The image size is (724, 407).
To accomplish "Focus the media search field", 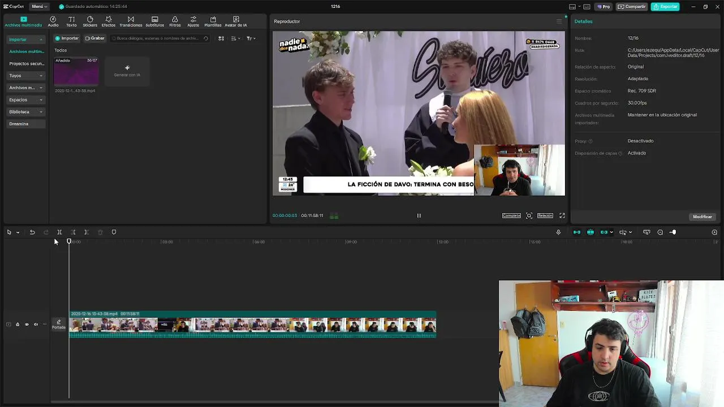I will click(160, 38).
